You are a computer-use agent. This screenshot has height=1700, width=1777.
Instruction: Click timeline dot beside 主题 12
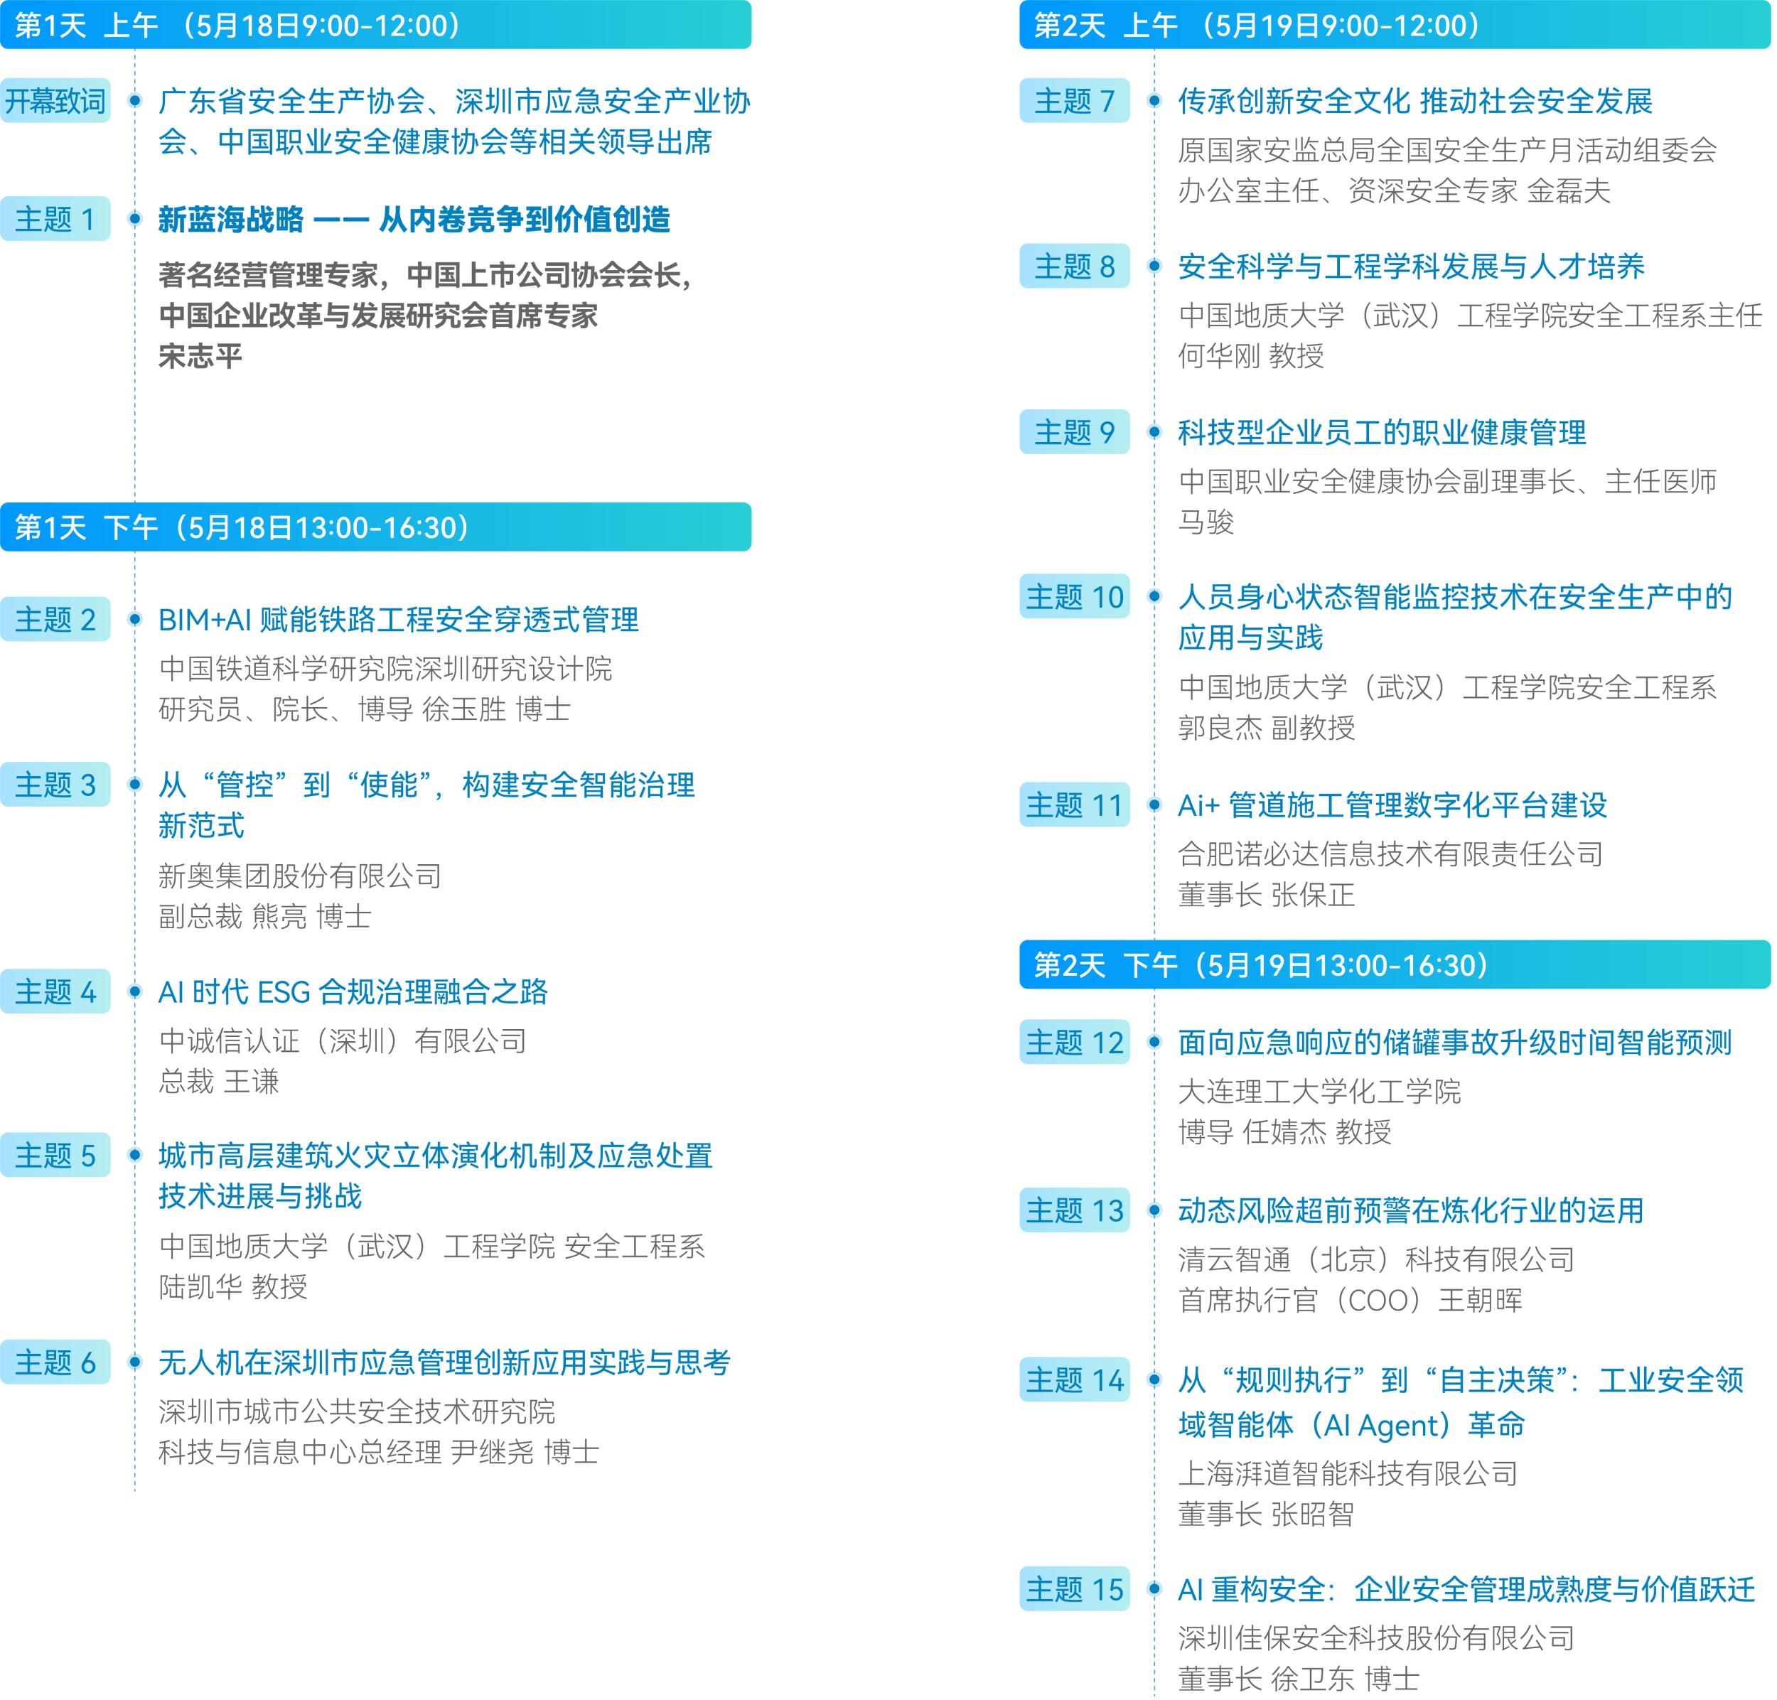(x=1154, y=1042)
